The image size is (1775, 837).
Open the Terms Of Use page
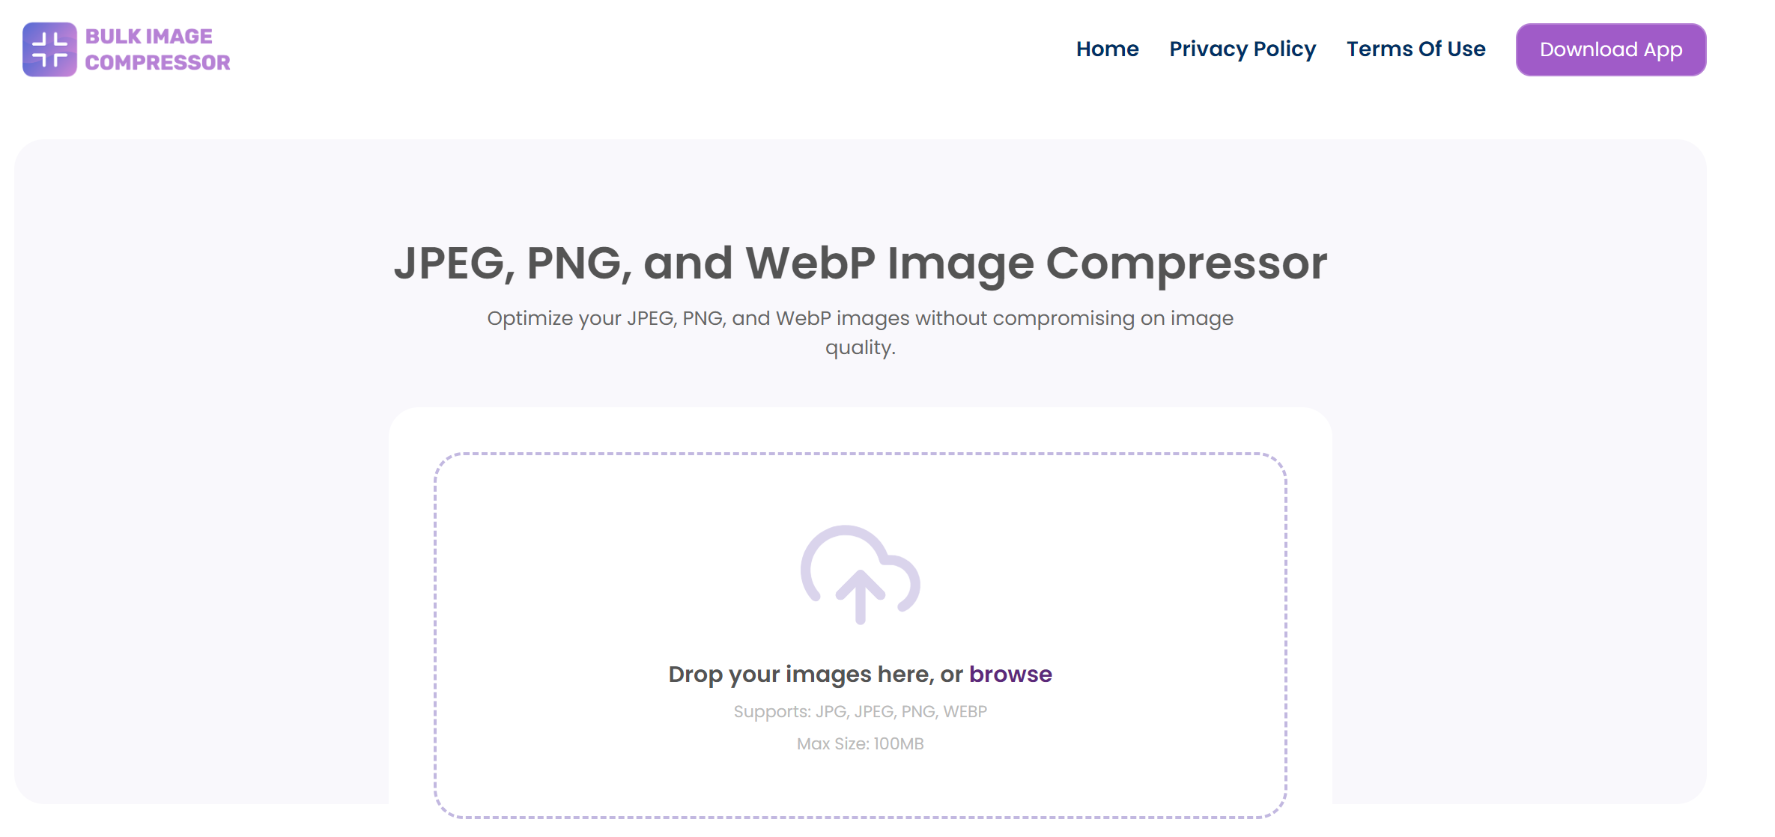point(1416,49)
